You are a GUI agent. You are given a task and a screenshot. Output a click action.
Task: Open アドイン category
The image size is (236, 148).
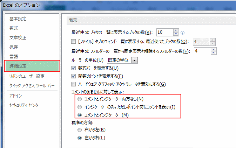coord(16,96)
